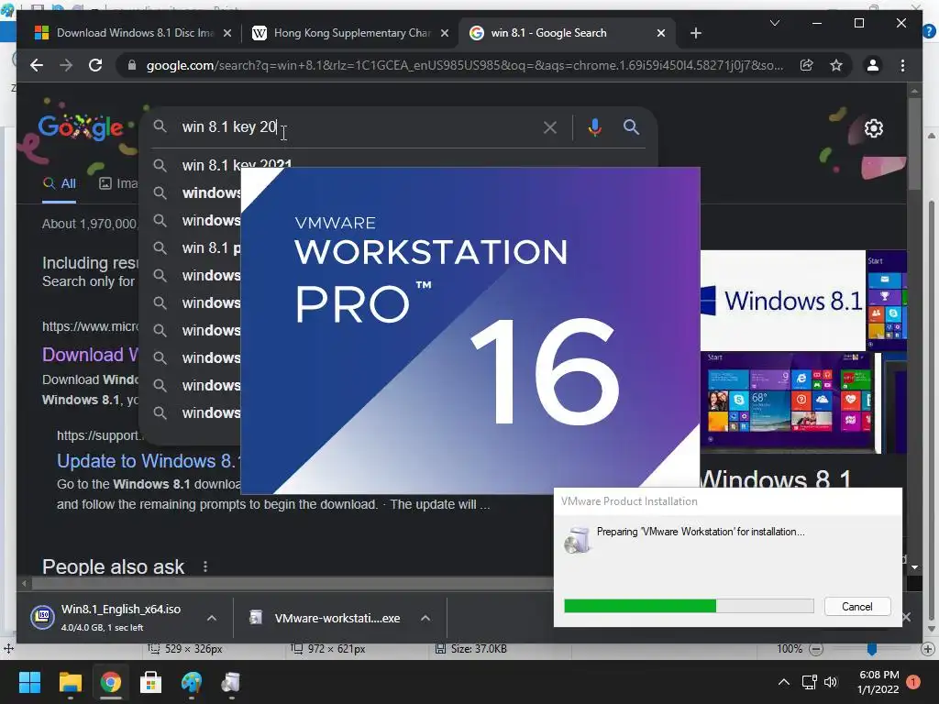The width and height of the screenshot is (939, 704).
Task: Click Chrome's back navigation arrow
Action: pos(37,65)
